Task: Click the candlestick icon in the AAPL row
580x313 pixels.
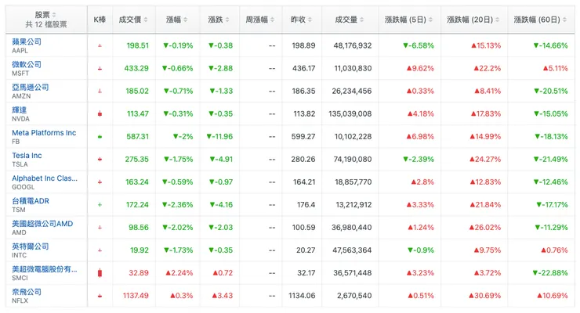Action: tap(100, 45)
